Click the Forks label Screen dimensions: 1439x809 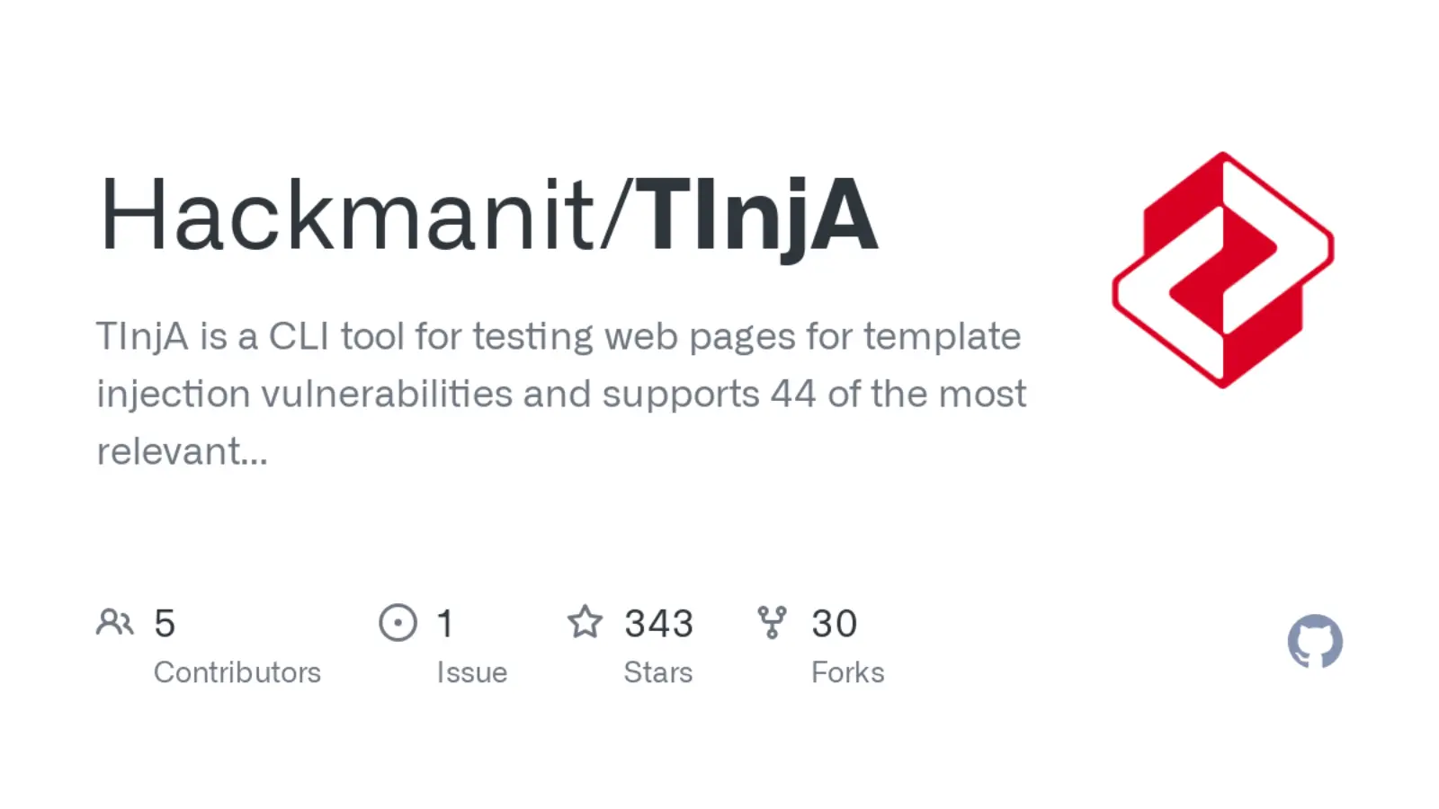[848, 672]
